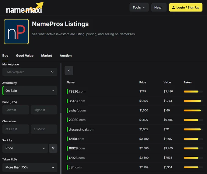Screen dimensions: 207x174
Task: Sort by the Value column header
Action: pos(167,82)
